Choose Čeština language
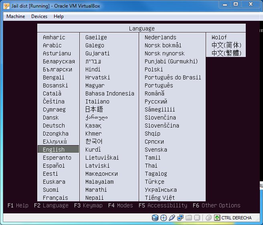Screen dimensions: 263x225 click(x=54, y=101)
